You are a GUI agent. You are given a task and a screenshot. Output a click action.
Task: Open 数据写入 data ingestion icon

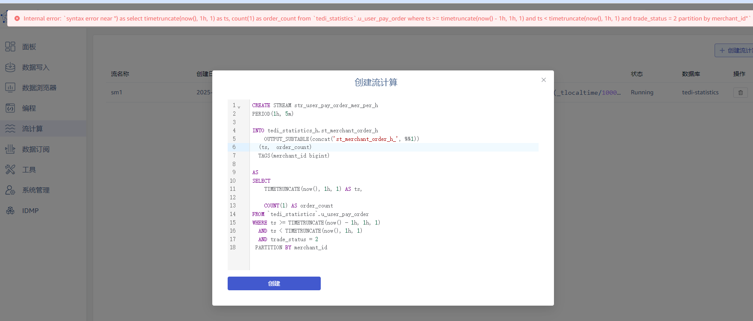click(x=10, y=67)
